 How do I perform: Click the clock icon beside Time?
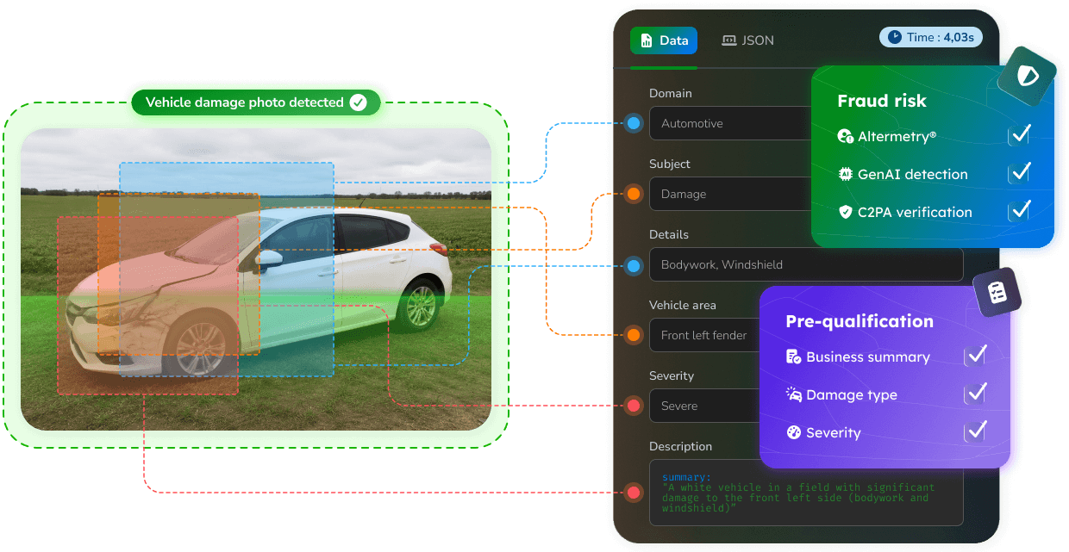(895, 37)
